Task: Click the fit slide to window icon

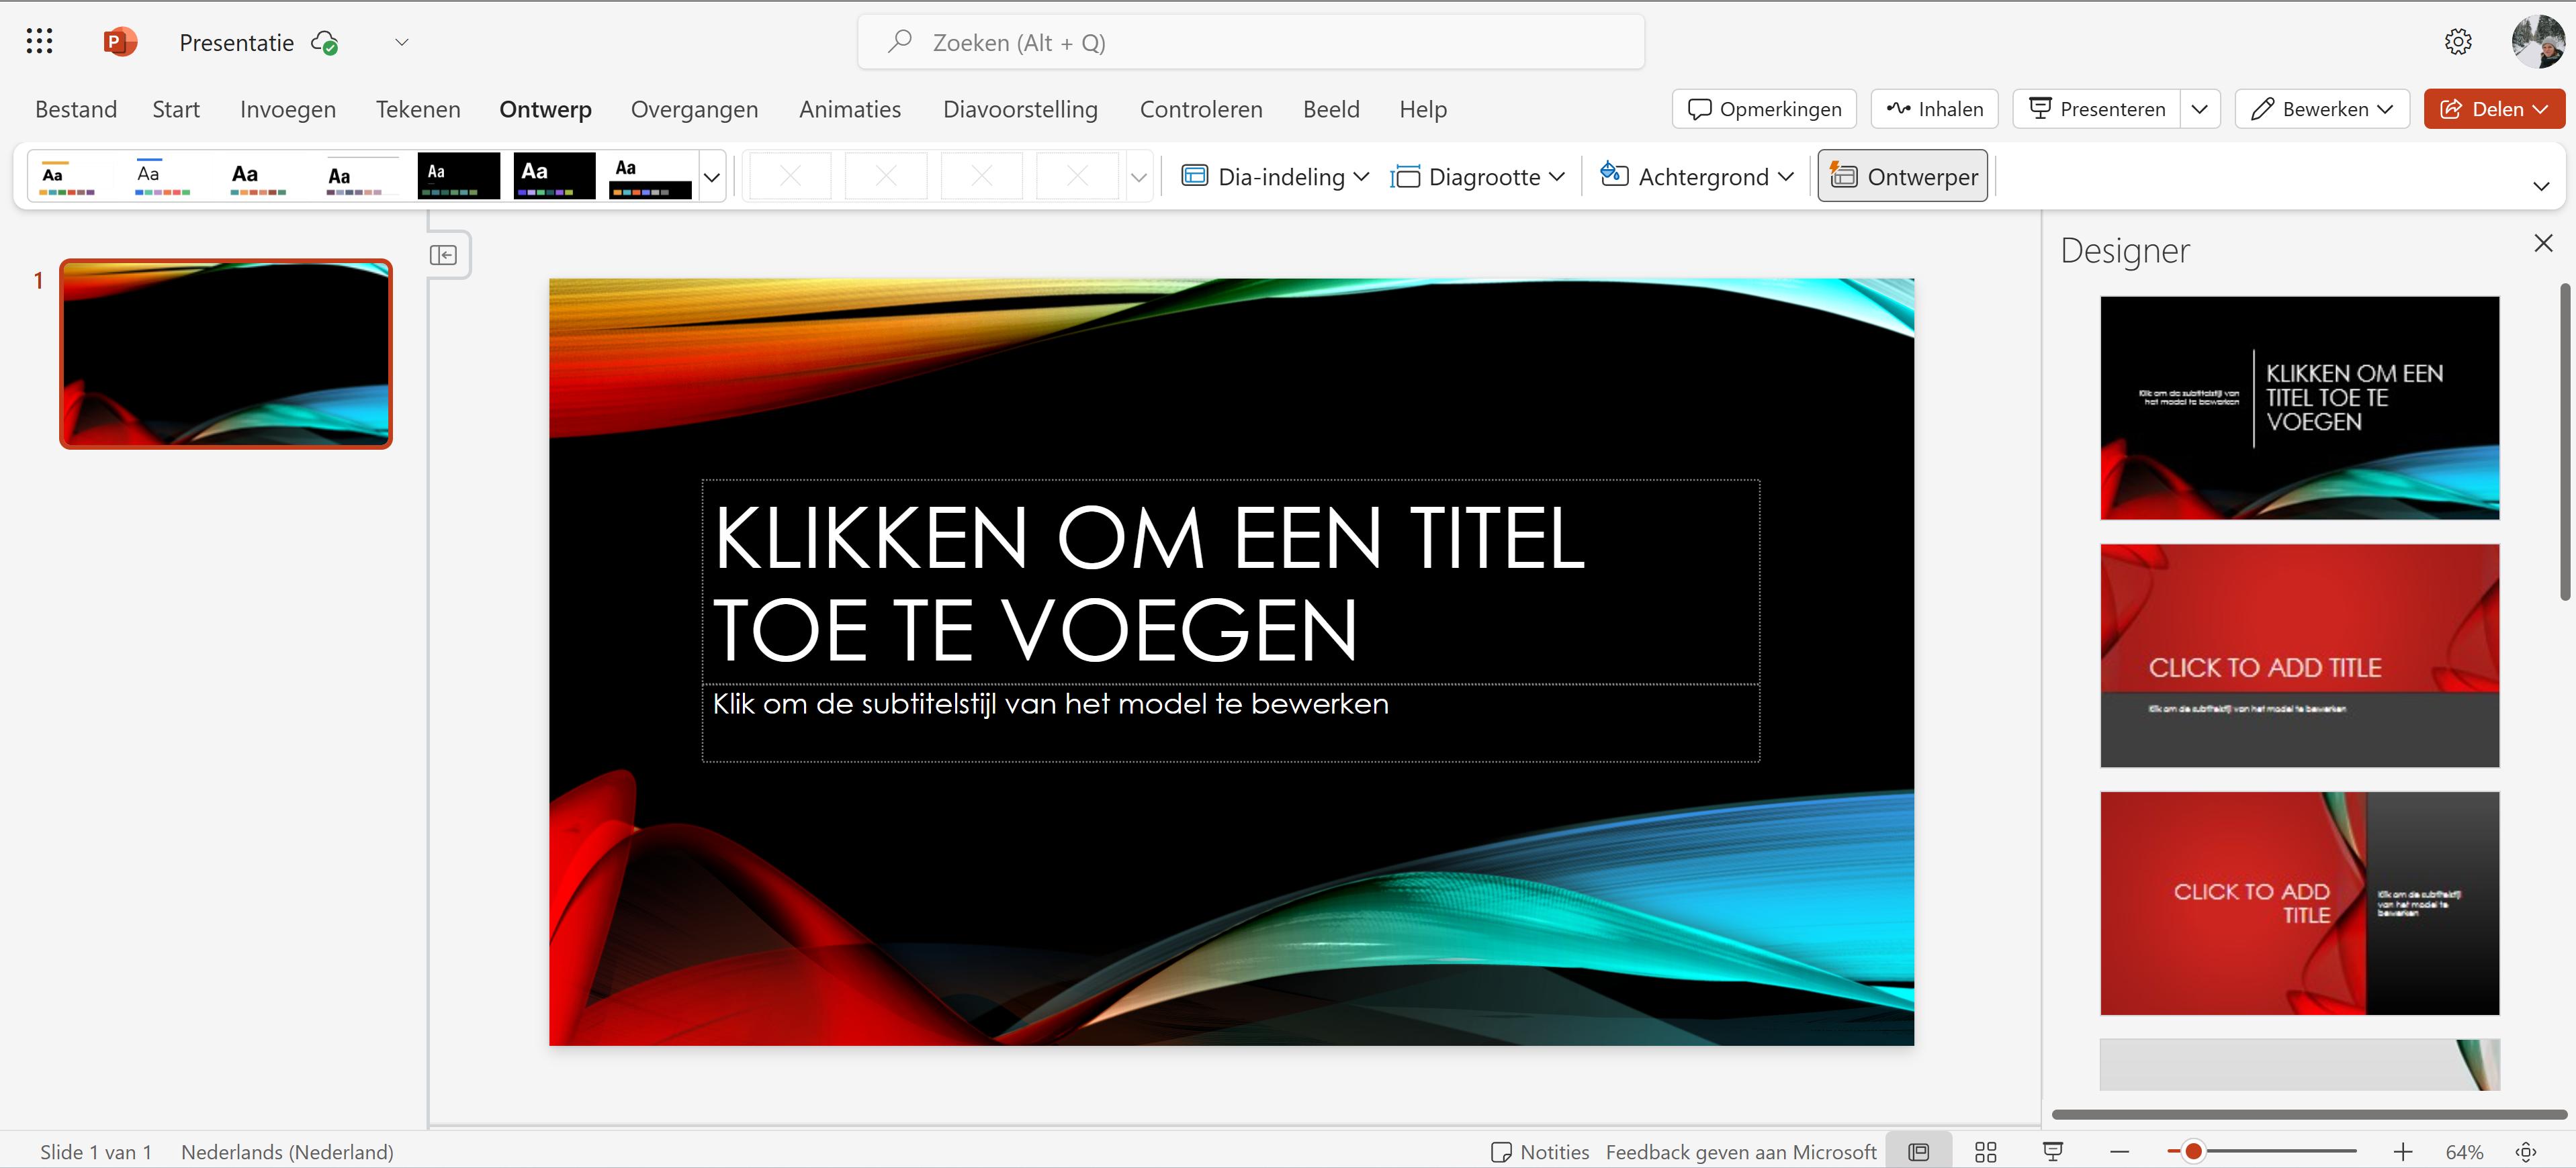Action: [2526, 1151]
